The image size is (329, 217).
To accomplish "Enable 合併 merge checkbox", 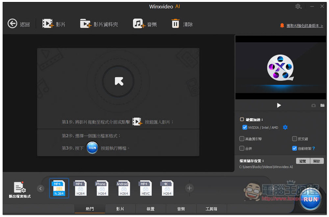I will tap(242, 148).
